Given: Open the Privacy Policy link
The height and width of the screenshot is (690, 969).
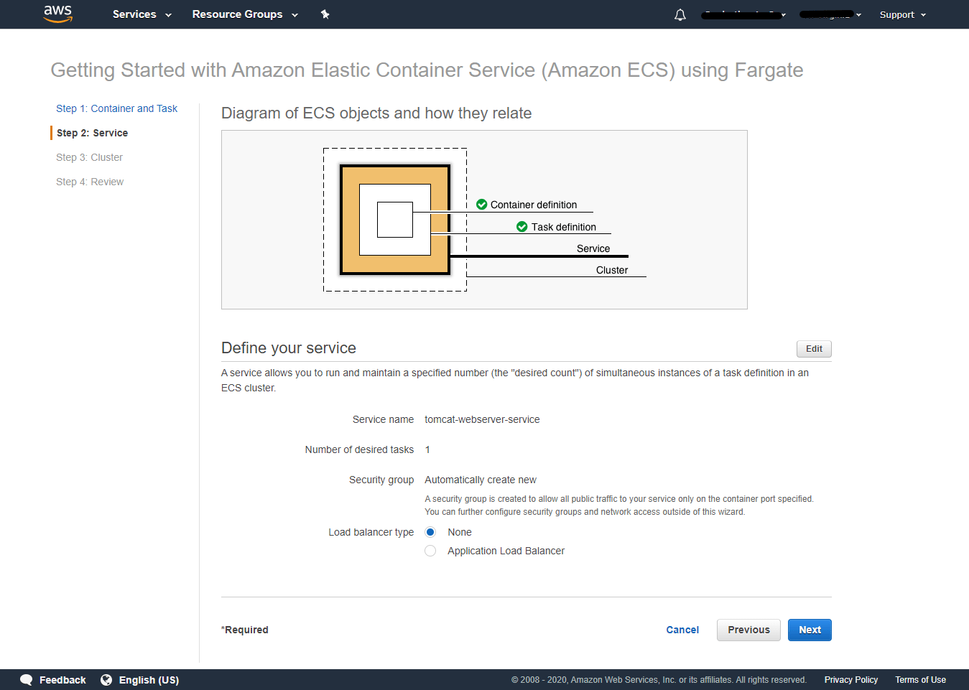Looking at the screenshot, I should (851, 680).
